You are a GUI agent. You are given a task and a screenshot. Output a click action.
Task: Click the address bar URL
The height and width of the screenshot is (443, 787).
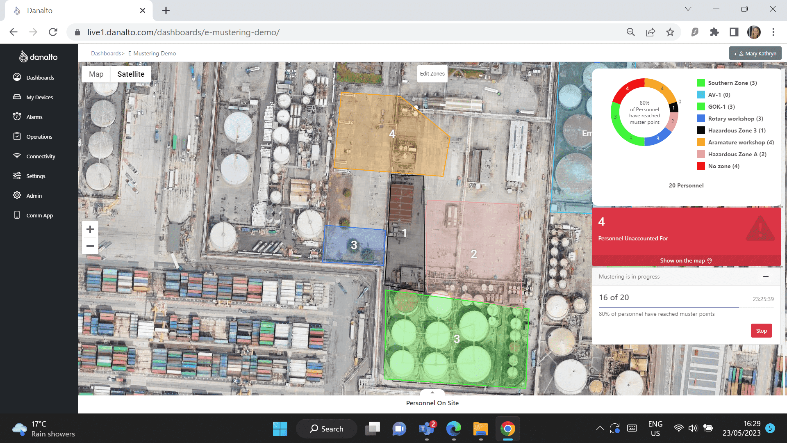point(183,32)
